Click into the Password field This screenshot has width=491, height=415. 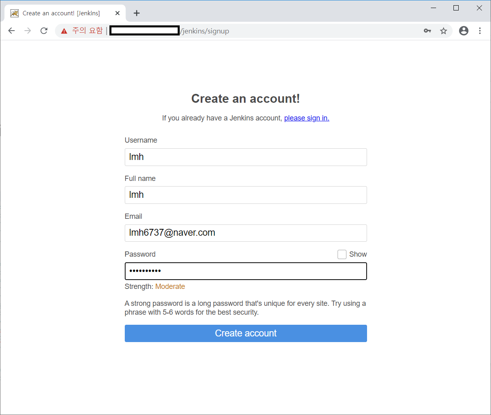coord(245,271)
